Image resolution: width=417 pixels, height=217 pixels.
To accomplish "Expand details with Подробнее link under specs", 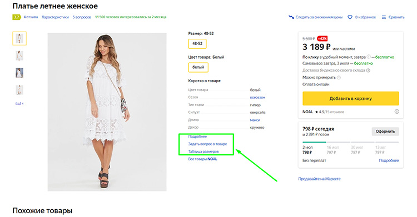I will pos(197,137).
